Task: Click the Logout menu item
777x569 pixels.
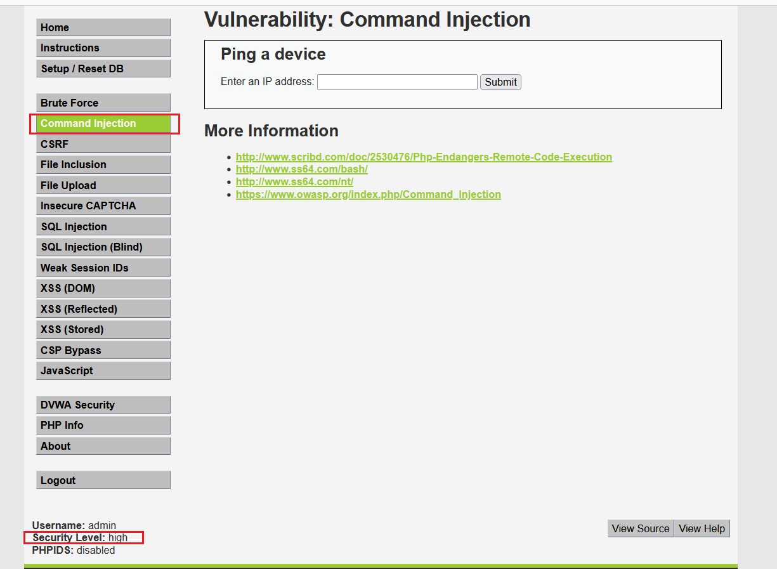Action: click(103, 480)
